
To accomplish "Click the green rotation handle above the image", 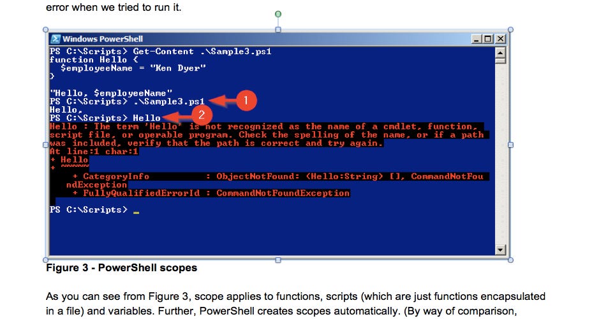I will pos(277,13).
